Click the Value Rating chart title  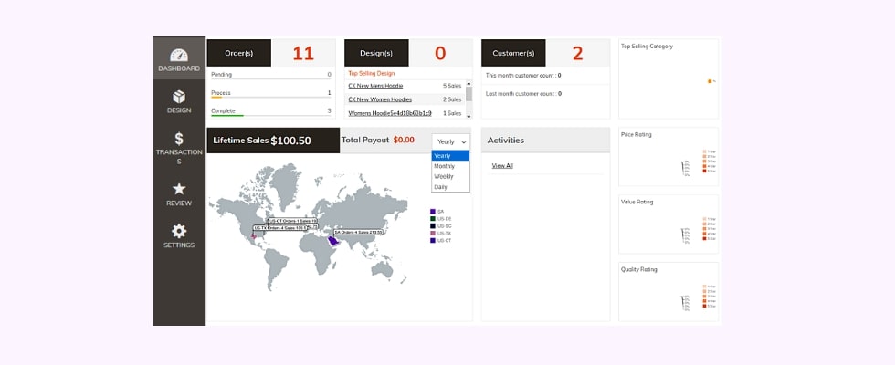pos(637,202)
